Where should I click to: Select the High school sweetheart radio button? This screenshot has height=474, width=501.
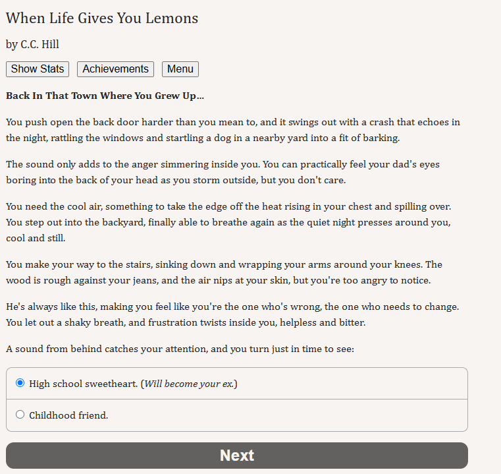tap(20, 383)
